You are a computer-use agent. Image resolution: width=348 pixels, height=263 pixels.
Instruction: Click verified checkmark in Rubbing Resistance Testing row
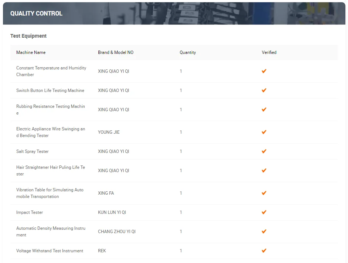tap(264, 109)
